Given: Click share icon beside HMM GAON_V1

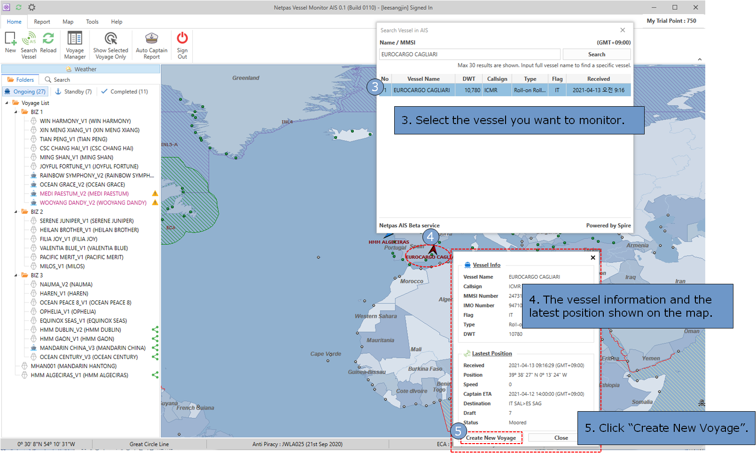Looking at the screenshot, I should click(155, 339).
